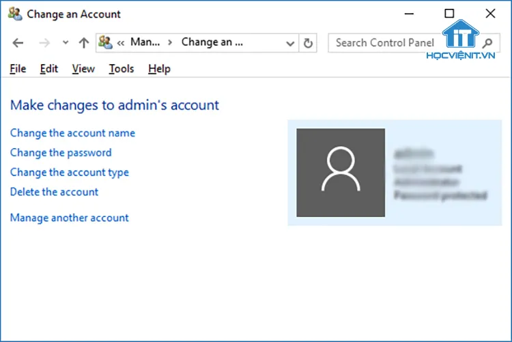Click the User Accounts icon in address bar
Screen dimensions: 512x342
(x=106, y=43)
